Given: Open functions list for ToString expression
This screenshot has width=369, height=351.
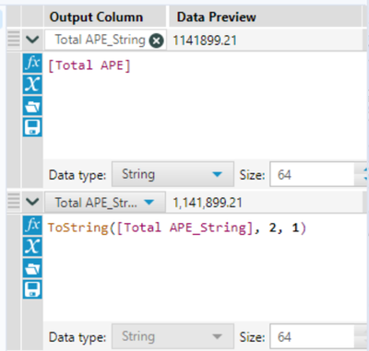Looking at the screenshot, I should point(32,226).
